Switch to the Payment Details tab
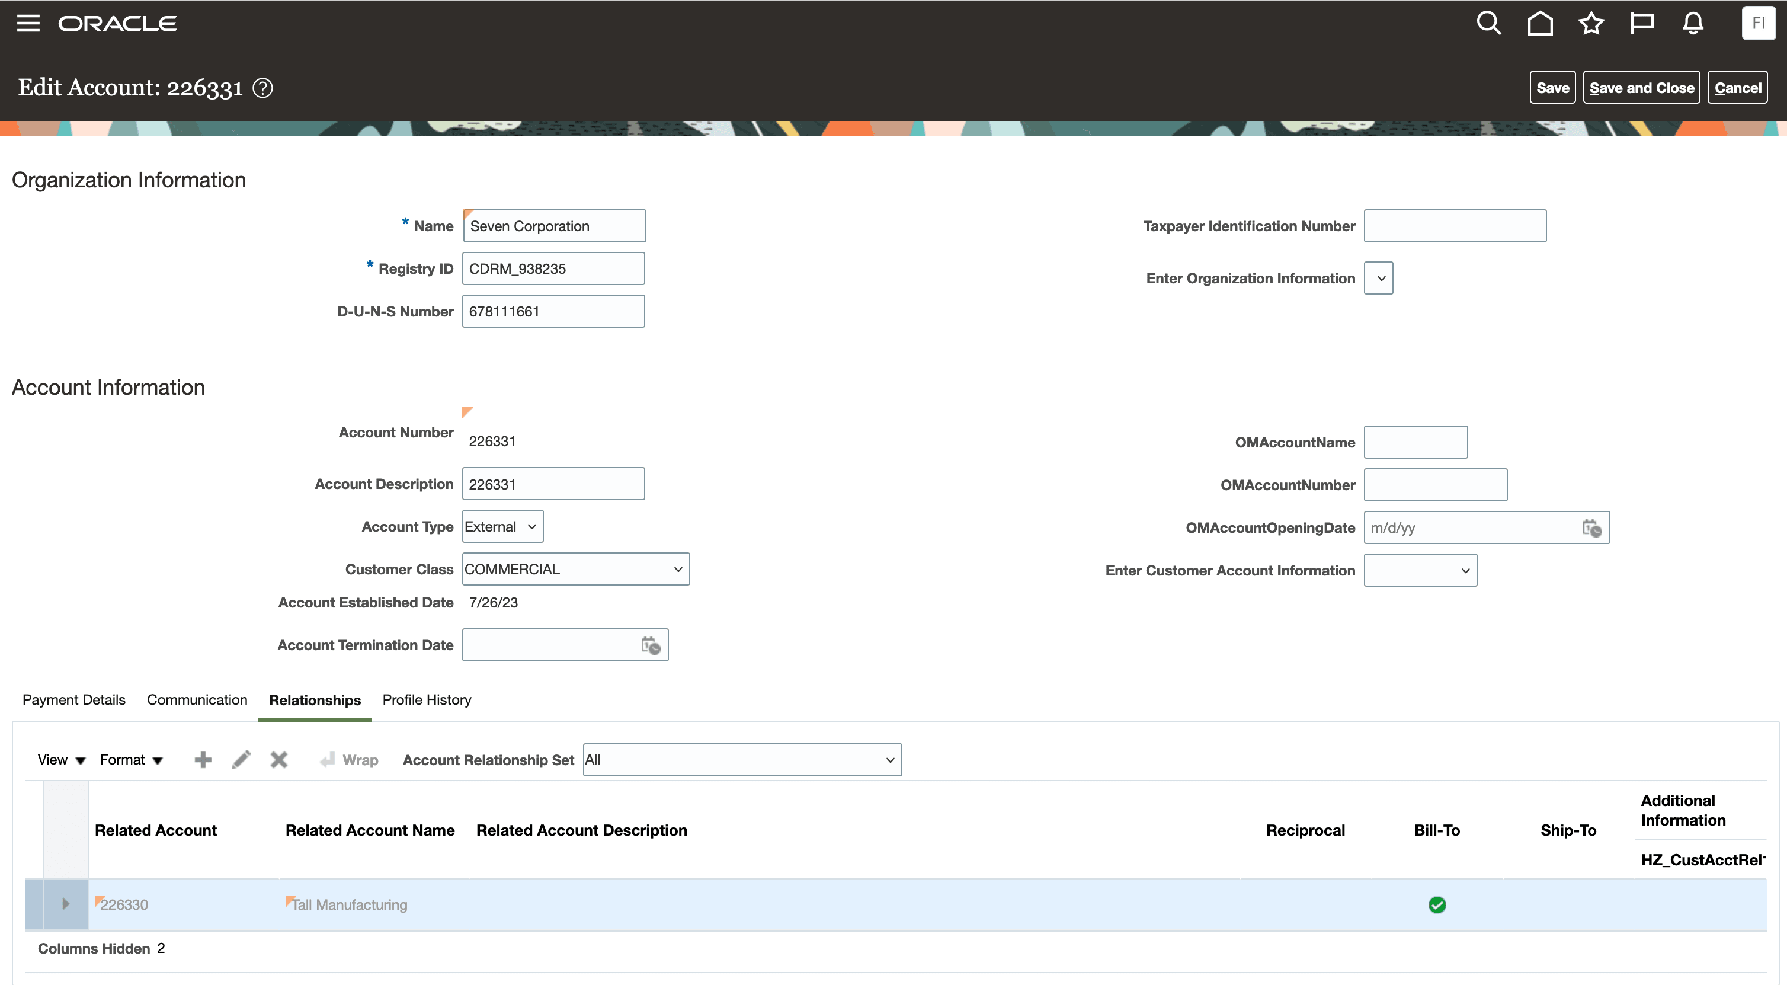 [73, 700]
